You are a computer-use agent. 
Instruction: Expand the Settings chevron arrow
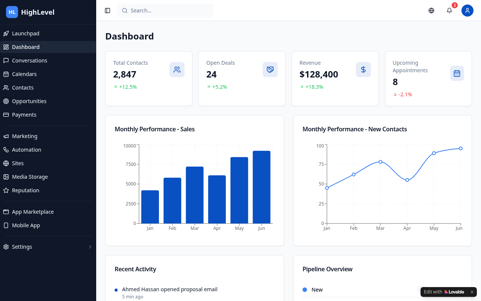[90, 247]
